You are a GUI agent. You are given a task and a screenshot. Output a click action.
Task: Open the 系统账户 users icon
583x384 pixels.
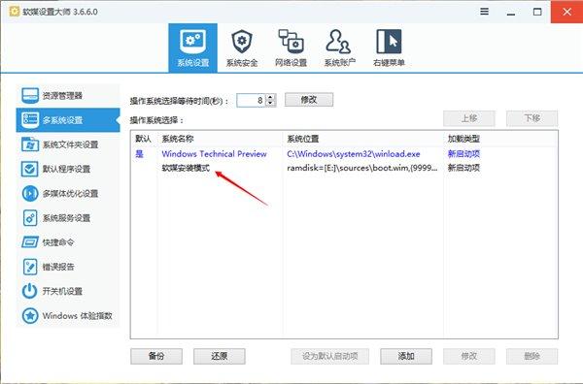[x=338, y=41]
